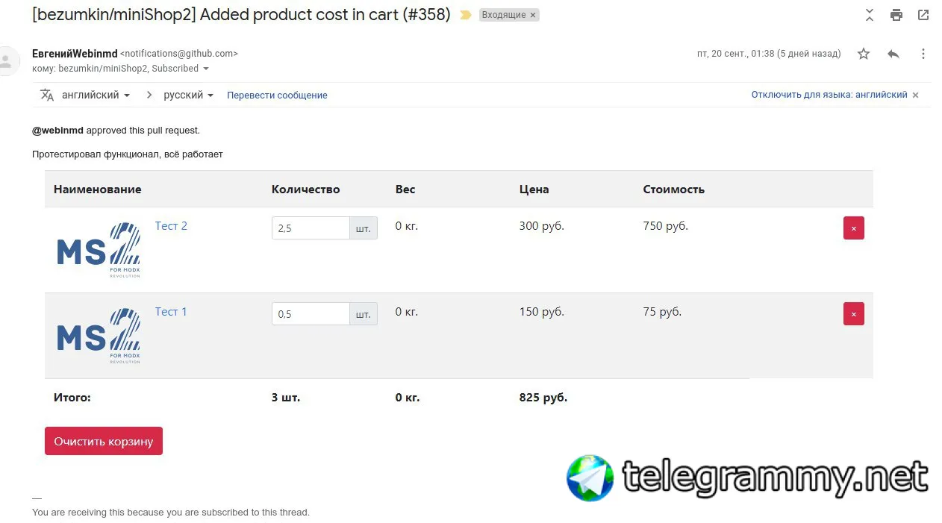942x523 pixels.
Task: Open source language английский dropdown
Action: click(x=96, y=95)
